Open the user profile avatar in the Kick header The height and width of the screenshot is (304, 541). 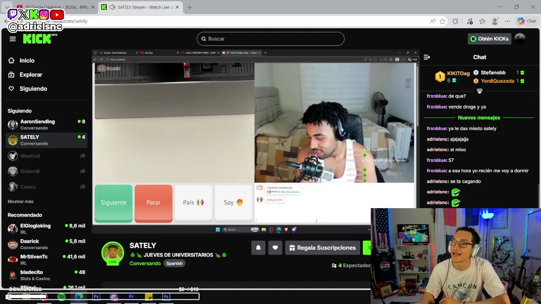click(520, 38)
